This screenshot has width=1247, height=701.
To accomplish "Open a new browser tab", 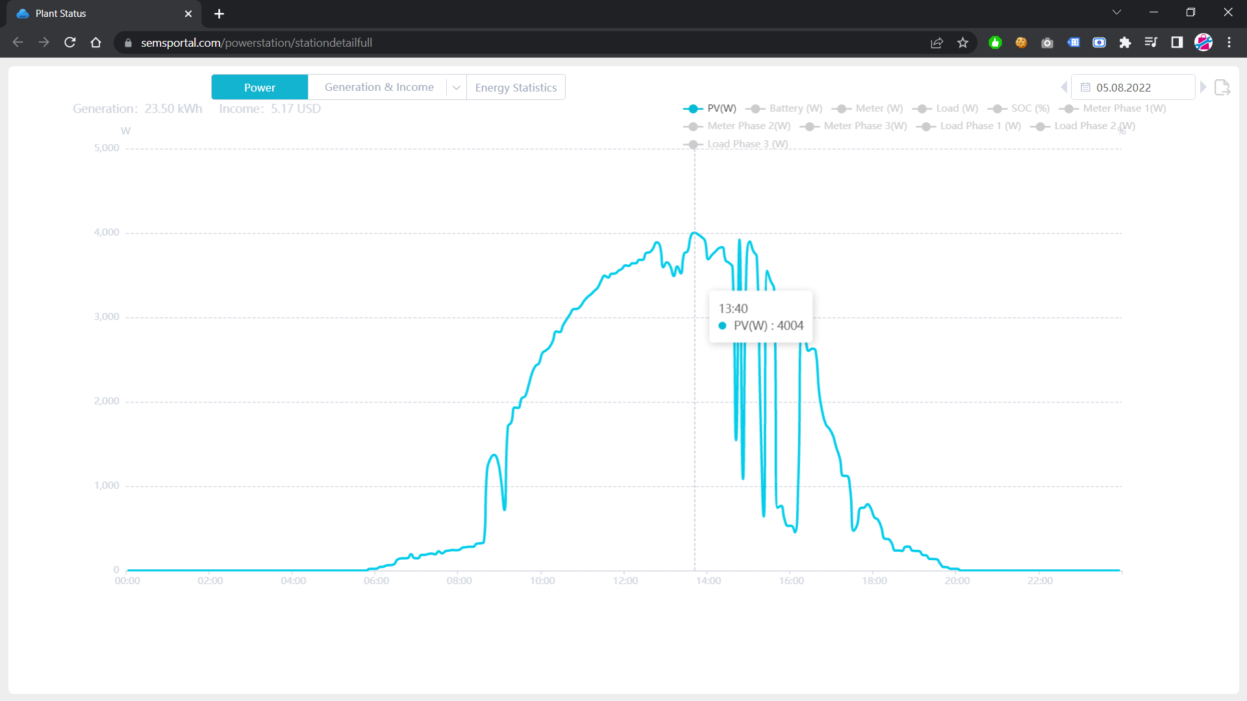I will [x=219, y=14].
